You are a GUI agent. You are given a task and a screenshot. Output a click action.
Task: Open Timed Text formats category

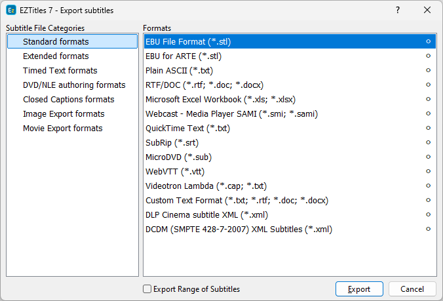click(60, 71)
